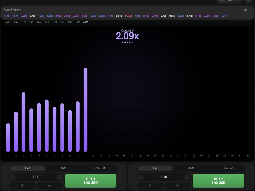Select the Bet tab in left panel
The height and width of the screenshot is (191, 255).
(x=27, y=168)
